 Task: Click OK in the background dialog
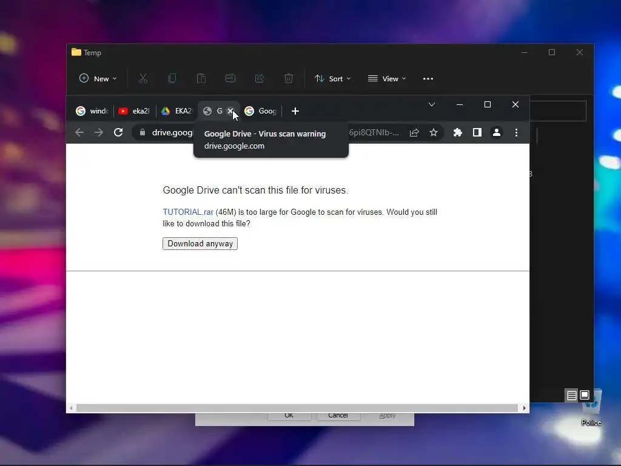pyautogui.click(x=289, y=416)
